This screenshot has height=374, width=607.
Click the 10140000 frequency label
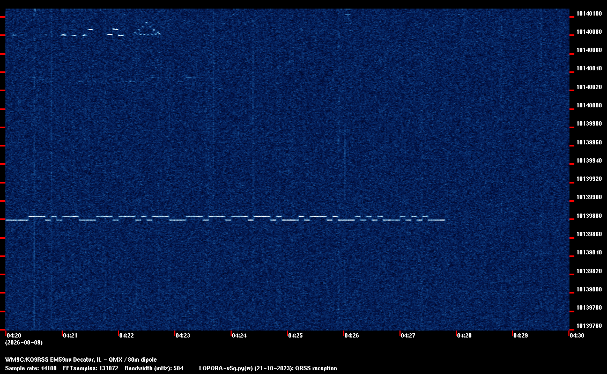point(589,105)
